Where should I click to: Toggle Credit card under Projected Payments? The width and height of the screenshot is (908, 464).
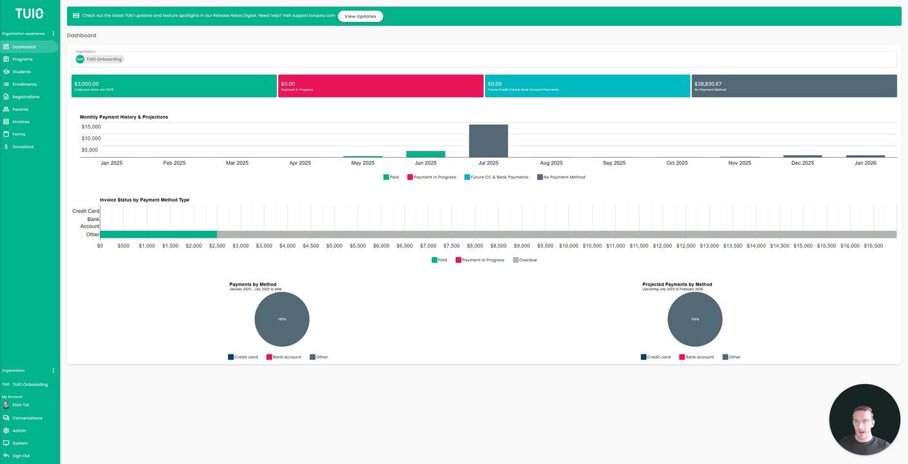point(656,357)
